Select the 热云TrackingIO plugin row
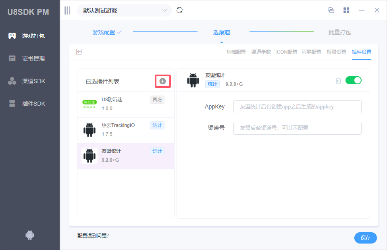 126,130
